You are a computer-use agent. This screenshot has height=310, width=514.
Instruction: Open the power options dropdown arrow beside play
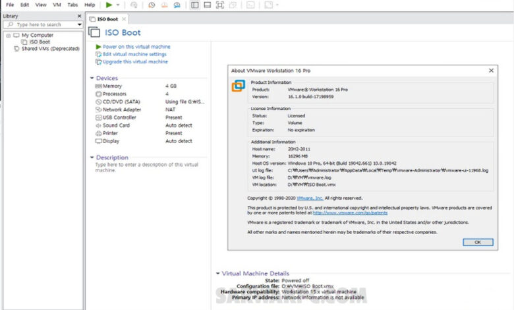118,5
